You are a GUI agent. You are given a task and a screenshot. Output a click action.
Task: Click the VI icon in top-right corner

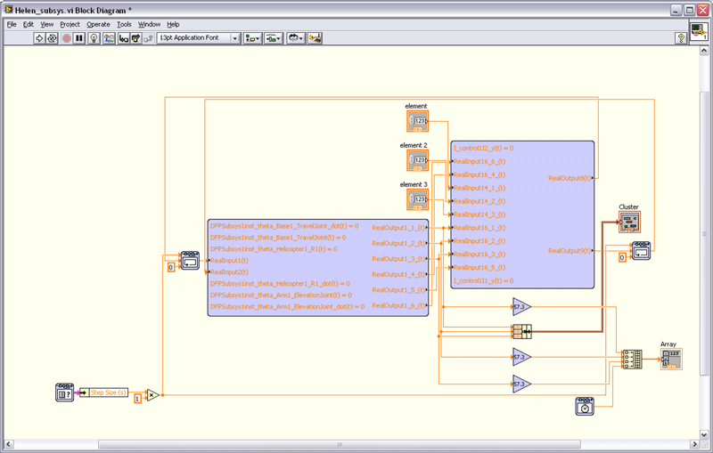pyautogui.click(x=699, y=31)
